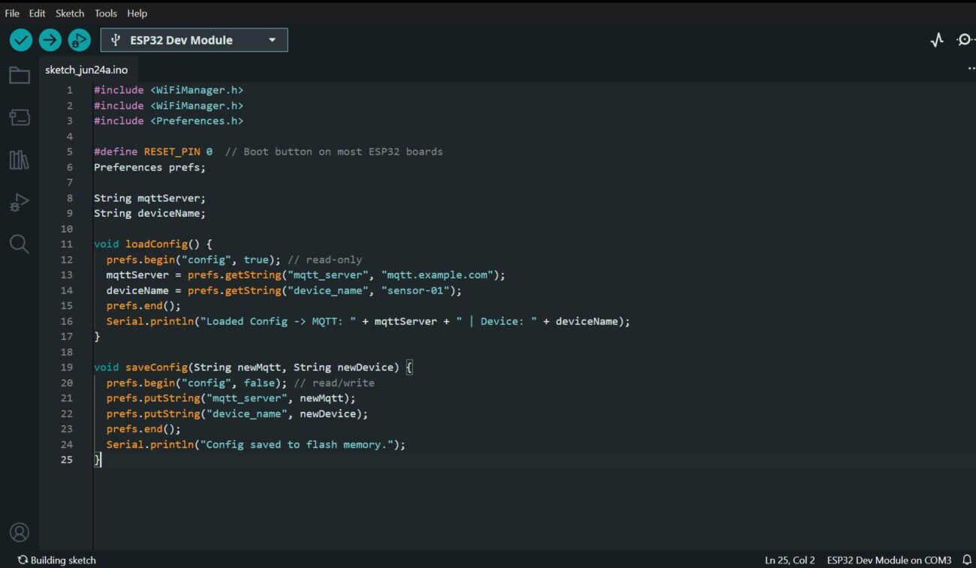Open the Edit menu
This screenshot has width=976, height=568.
pyautogui.click(x=38, y=13)
